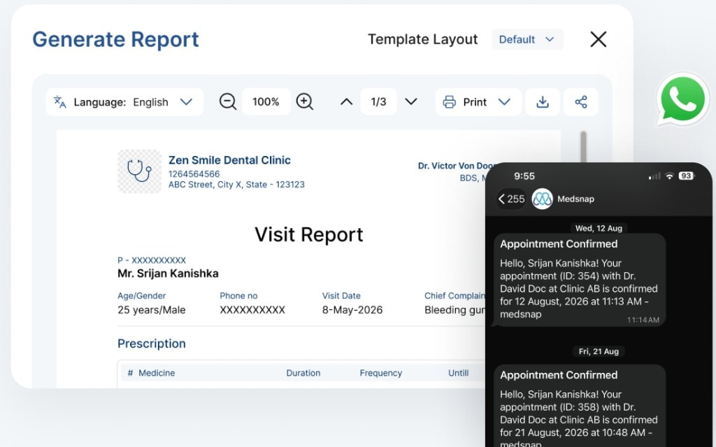
Task: Click the translate language icon
Action: tap(60, 102)
